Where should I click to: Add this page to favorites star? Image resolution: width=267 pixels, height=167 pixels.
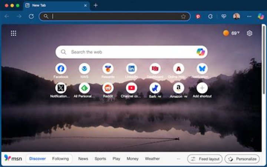click(183, 17)
